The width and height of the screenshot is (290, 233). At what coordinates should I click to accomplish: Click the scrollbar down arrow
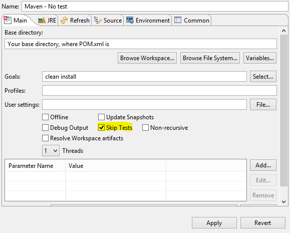point(283,202)
